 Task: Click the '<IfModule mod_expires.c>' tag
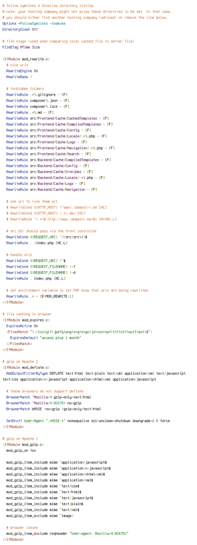[25, 320]
